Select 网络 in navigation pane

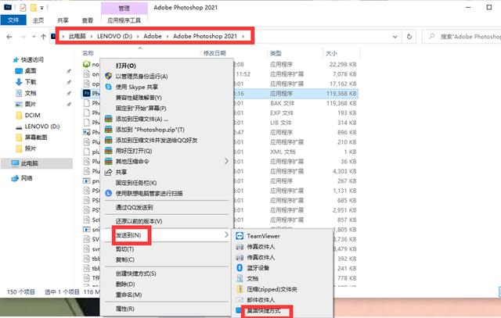pyautogui.click(x=27, y=178)
